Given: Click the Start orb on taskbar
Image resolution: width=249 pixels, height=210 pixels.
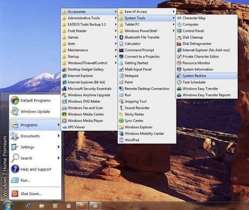Looking at the screenshot, I should coord(8,206).
